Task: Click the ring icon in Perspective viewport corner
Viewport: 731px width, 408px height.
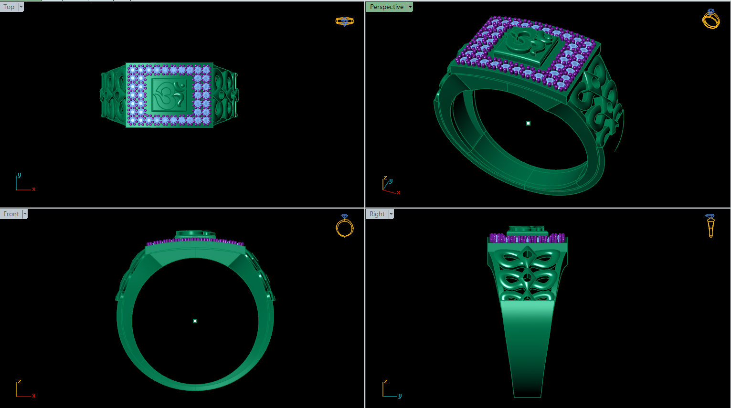Action: (x=710, y=19)
